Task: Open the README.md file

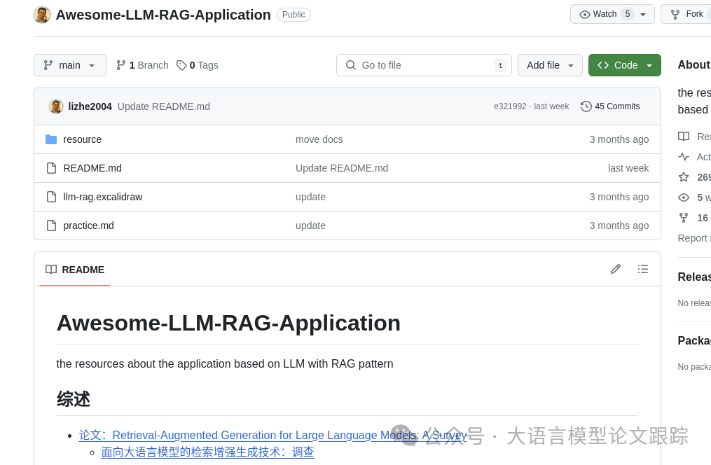Action: [92, 168]
